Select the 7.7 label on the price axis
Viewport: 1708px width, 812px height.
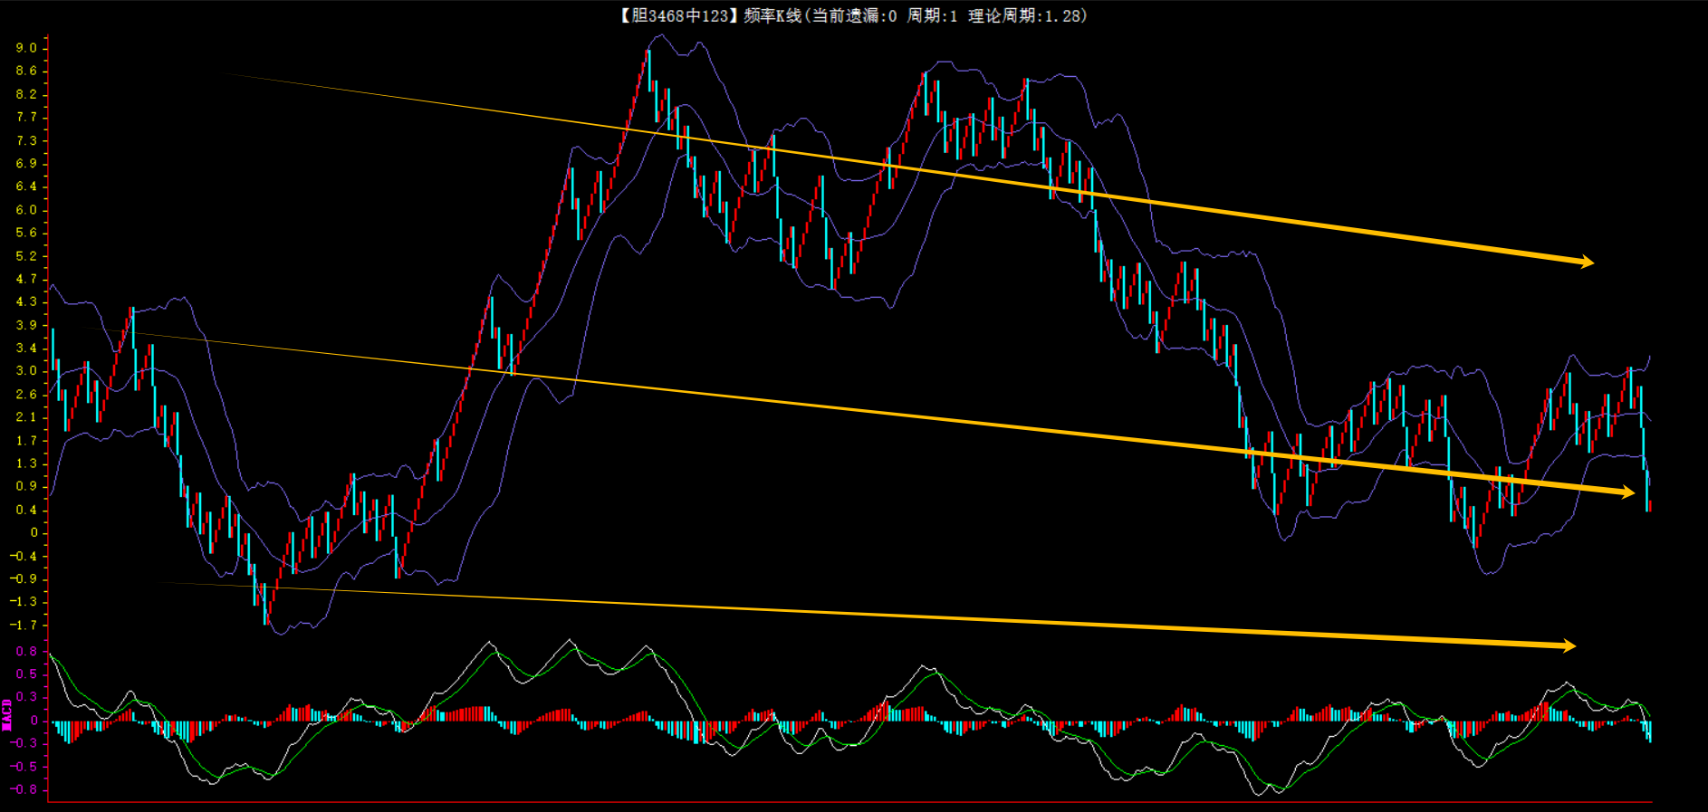pyautogui.click(x=26, y=117)
